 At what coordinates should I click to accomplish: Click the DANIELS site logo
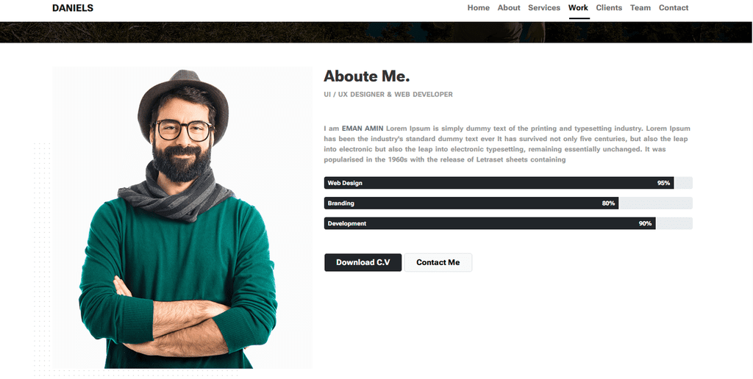pyautogui.click(x=73, y=8)
